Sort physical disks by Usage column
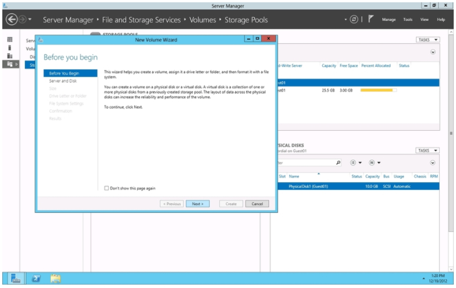 [399, 176]
